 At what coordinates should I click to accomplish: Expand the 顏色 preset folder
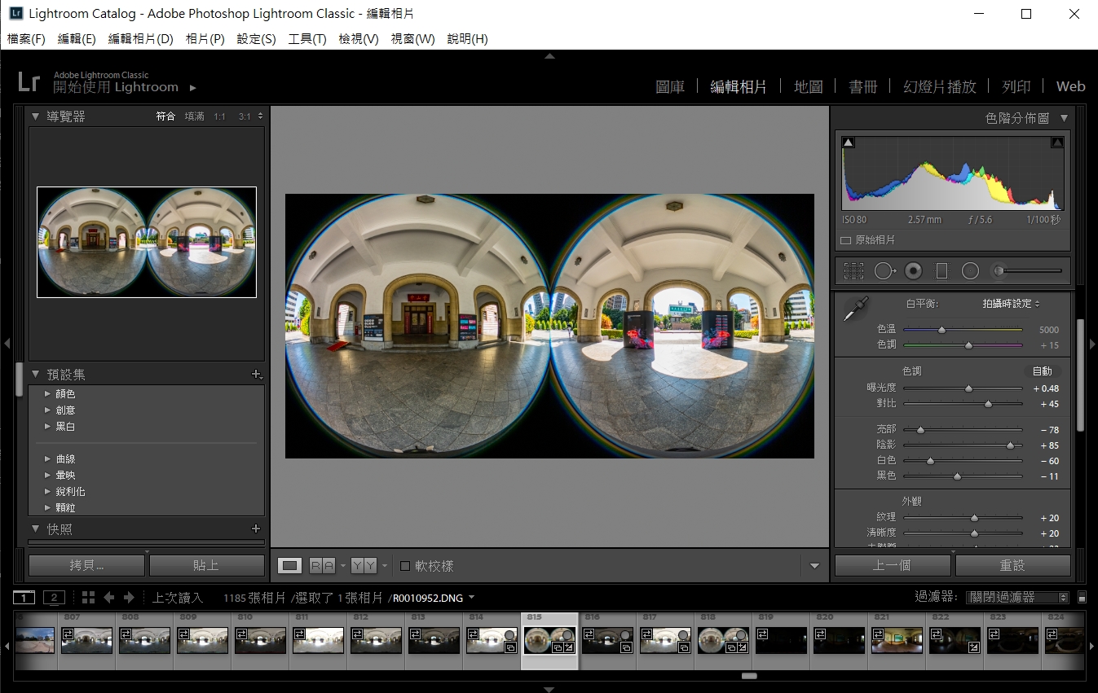coord(47,394)
